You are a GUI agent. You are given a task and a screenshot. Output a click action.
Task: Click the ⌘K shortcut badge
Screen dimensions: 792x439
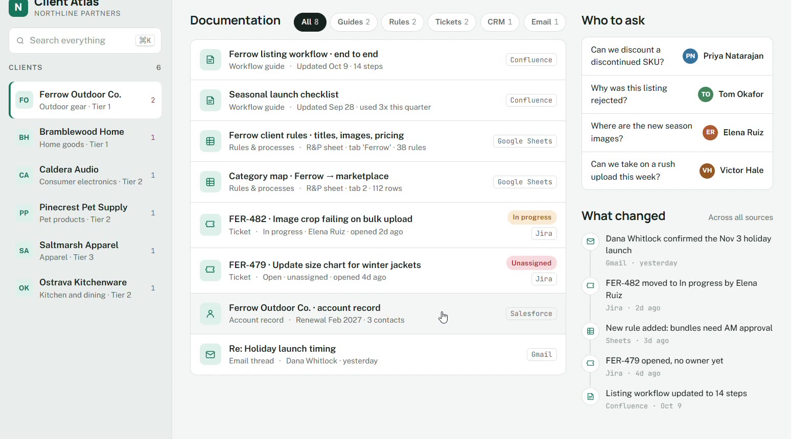[x=145, y=41]
